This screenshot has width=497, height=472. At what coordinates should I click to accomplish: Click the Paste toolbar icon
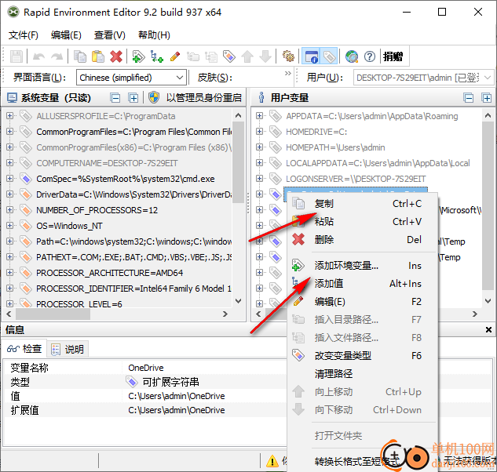pyautogui.click(x=98, y=56)
